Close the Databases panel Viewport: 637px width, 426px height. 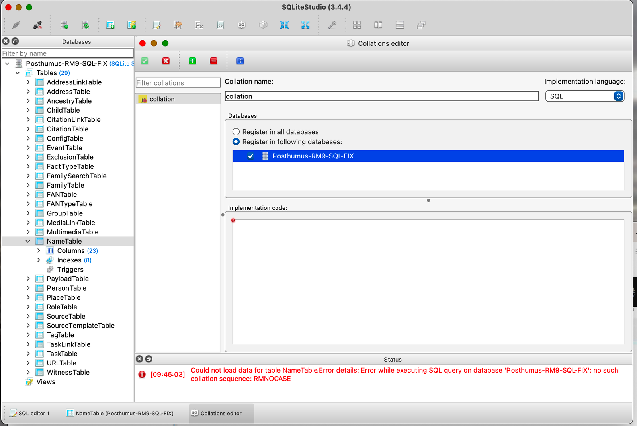6,41
